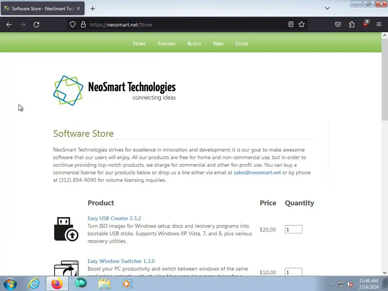Viewport: 388px width, 291px height.
Task: Click the $20.00 price text
Action: coord(268,230)
